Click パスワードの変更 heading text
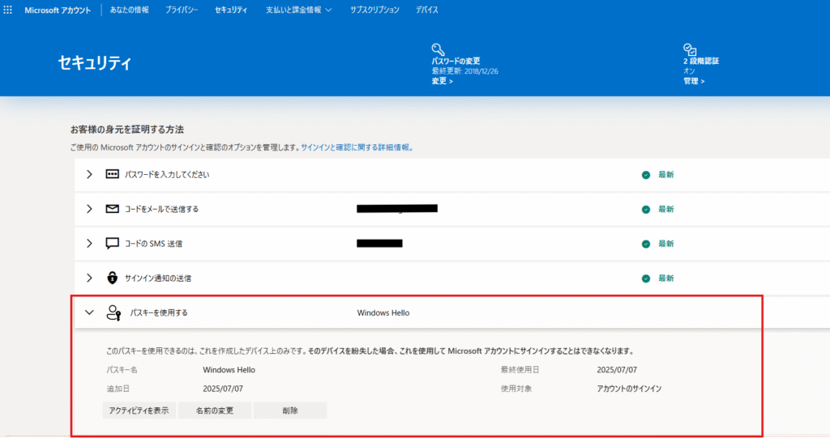 point(456,61)
